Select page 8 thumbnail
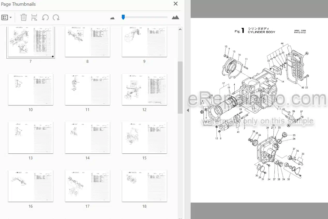 (x=87, y=42)
